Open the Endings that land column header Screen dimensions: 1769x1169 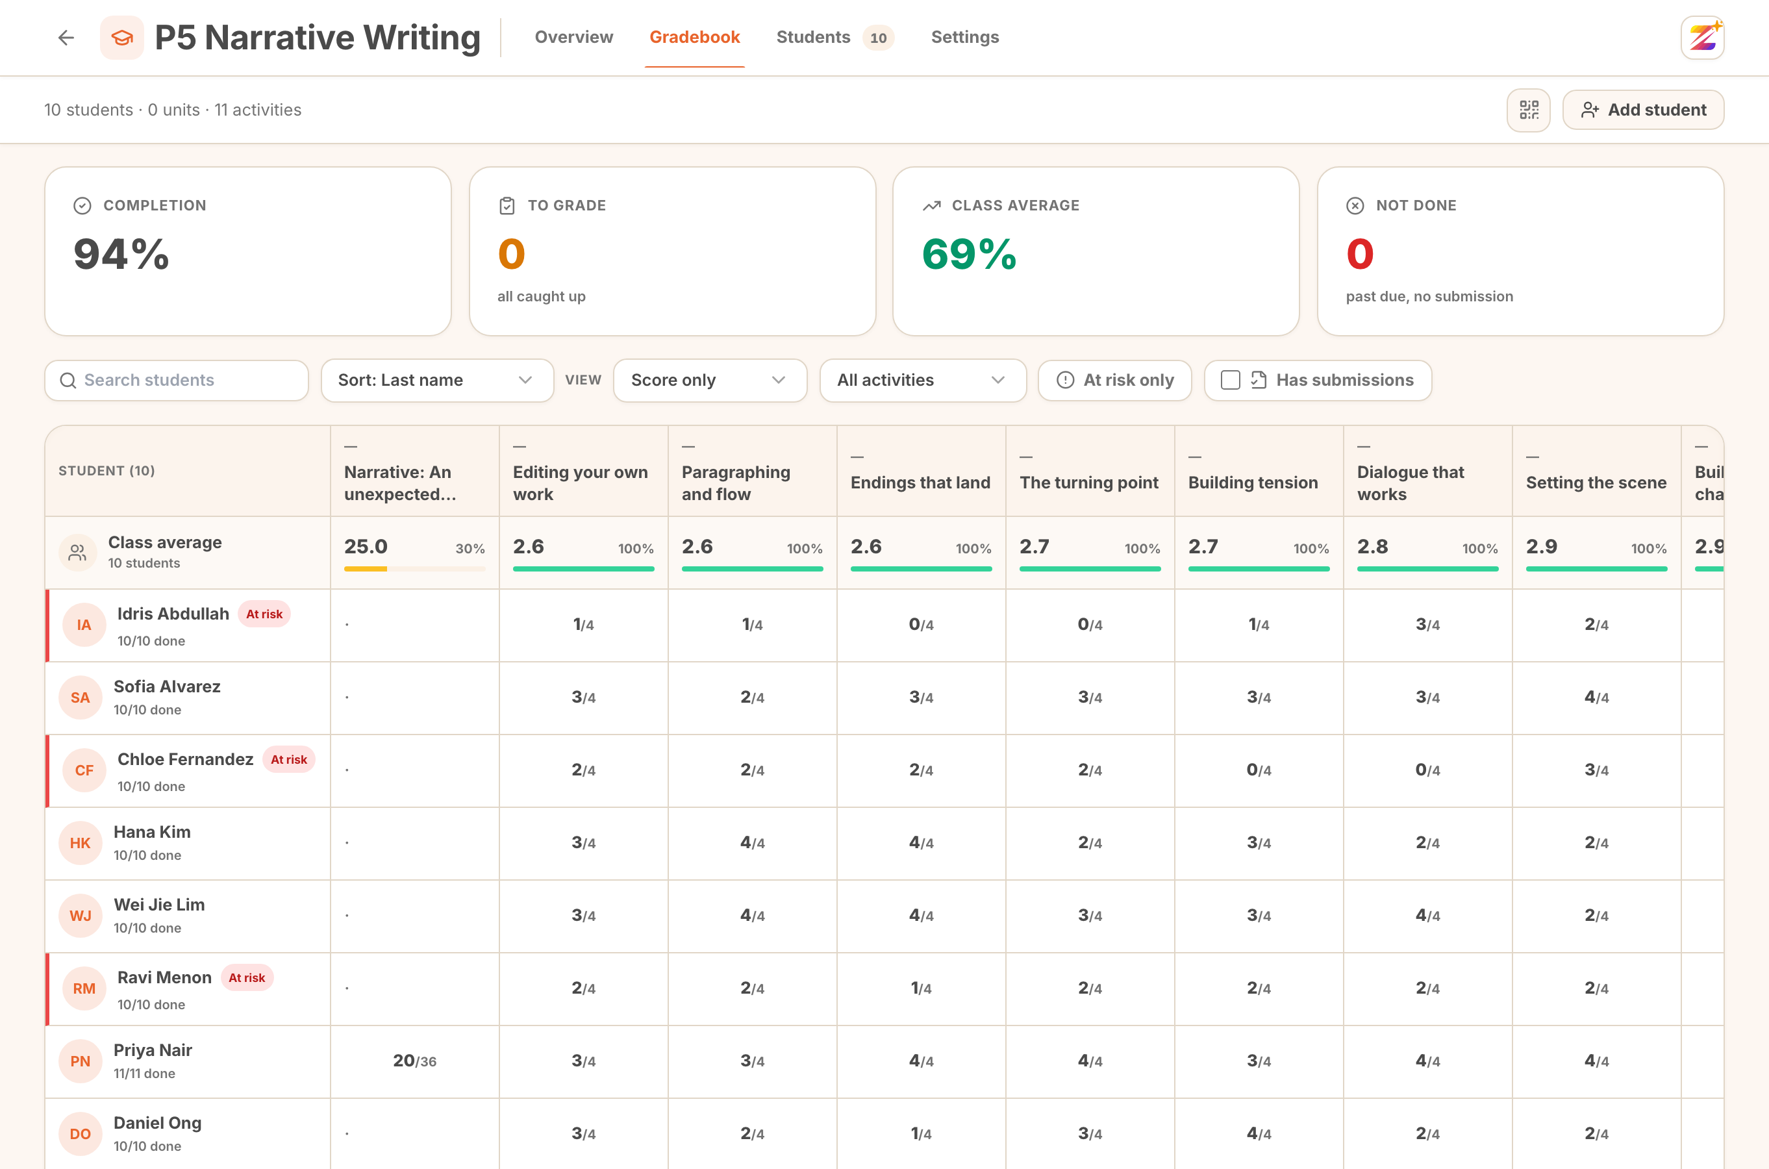pos(921,471)
